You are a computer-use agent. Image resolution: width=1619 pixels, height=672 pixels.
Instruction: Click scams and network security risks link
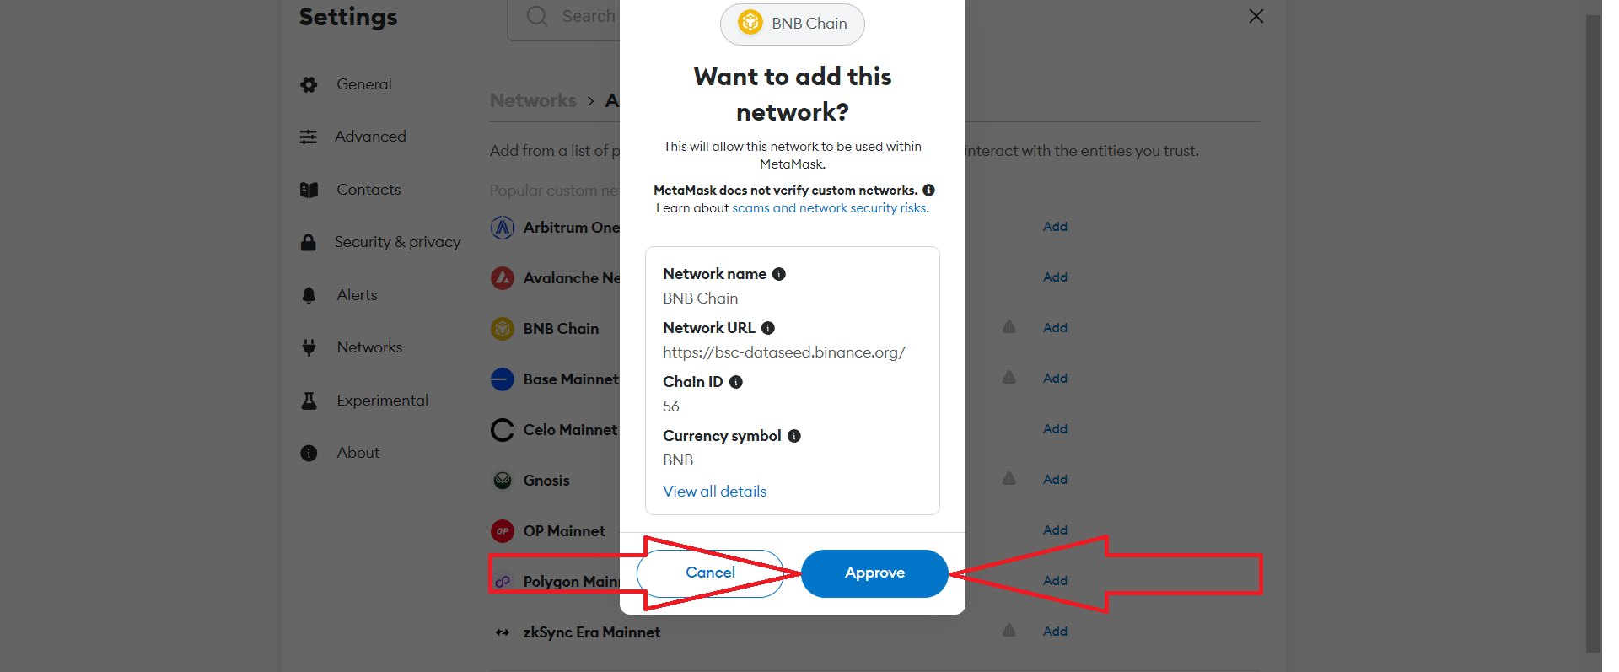[829, 207]
